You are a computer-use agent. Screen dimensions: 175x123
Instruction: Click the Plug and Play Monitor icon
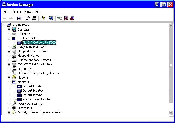pos(19,99)
